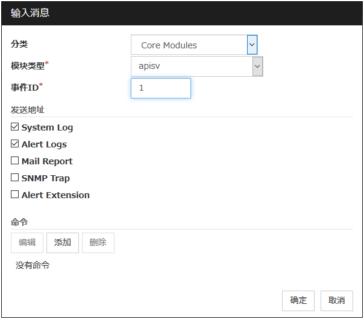The width and height of the screenshot is (364, 319).
Task: Click the 输入消息 dialog title bar
Action: pos(182,13)
